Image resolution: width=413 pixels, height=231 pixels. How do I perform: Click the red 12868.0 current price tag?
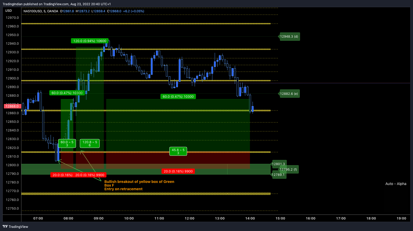click(x=12, y=106)
